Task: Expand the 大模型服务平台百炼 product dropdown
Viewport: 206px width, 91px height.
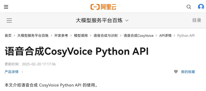Action: click(102, 20)
